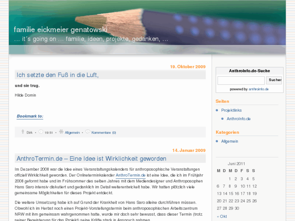Go to previous month '« Okt' in calendar

(x=222, y=216)
